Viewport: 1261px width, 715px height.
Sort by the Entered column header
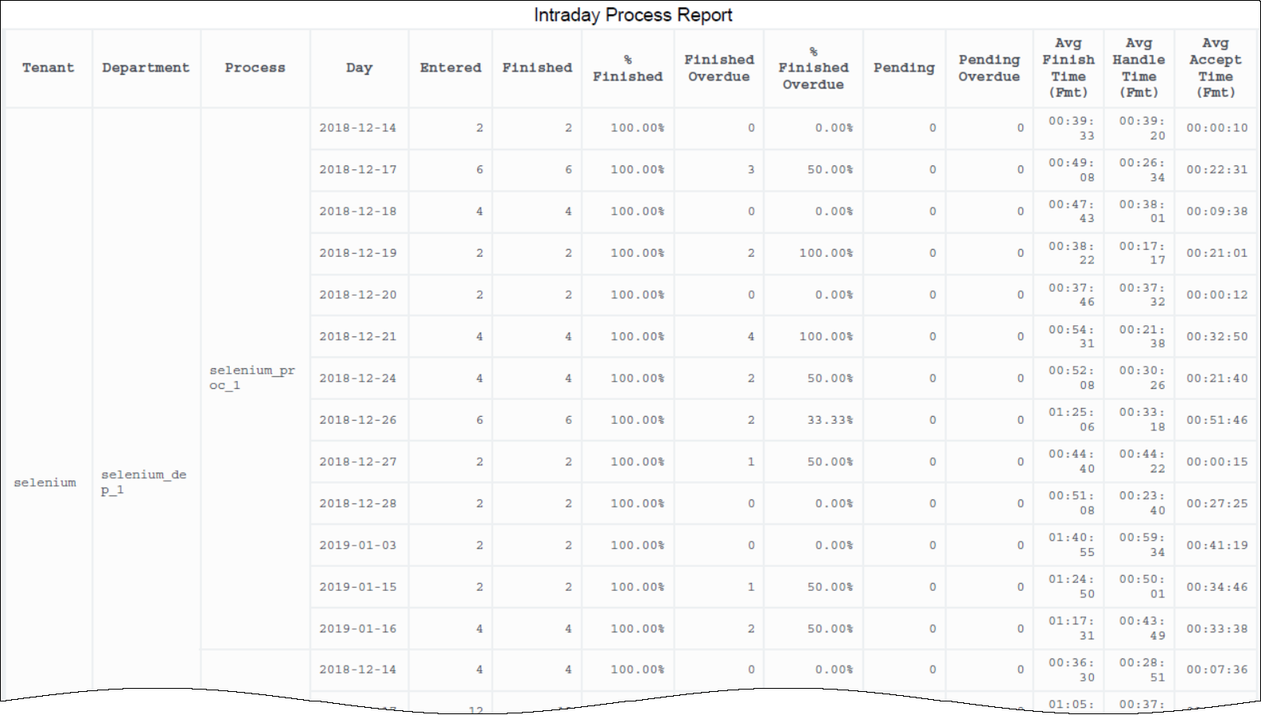coord(450,68)
